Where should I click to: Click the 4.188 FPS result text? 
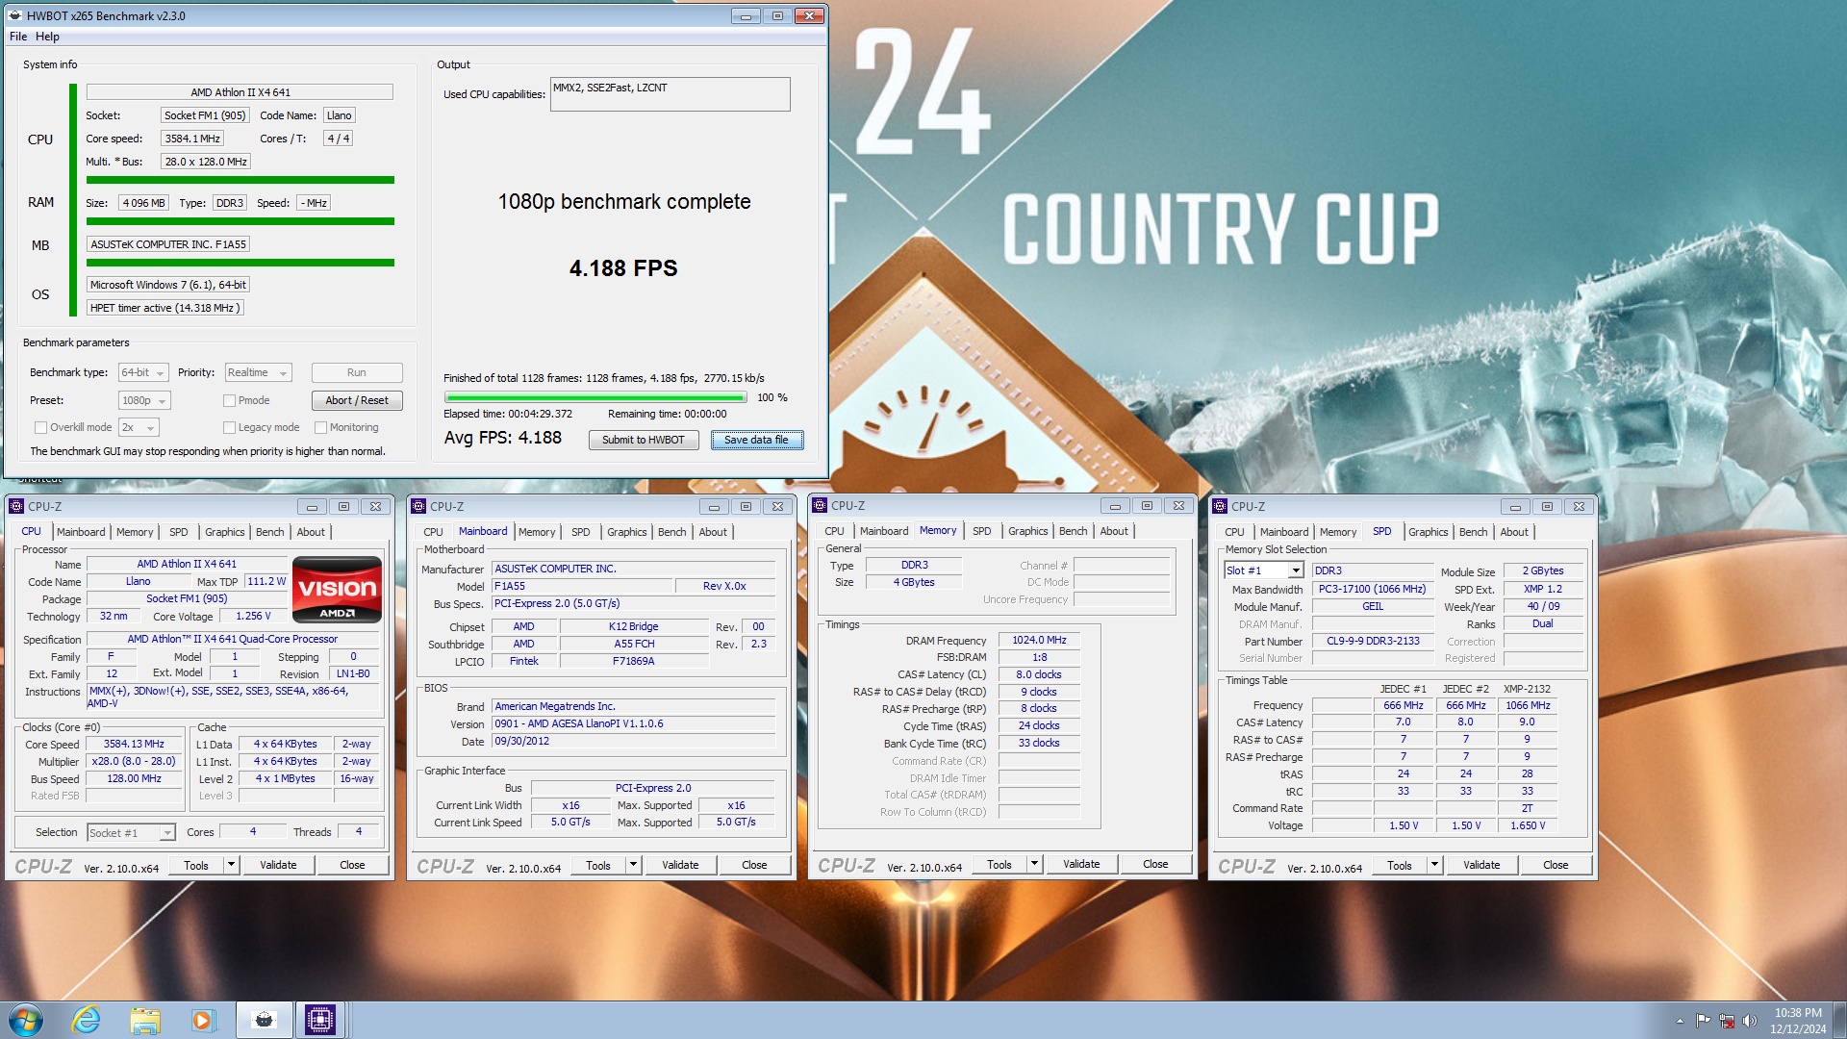623,268
